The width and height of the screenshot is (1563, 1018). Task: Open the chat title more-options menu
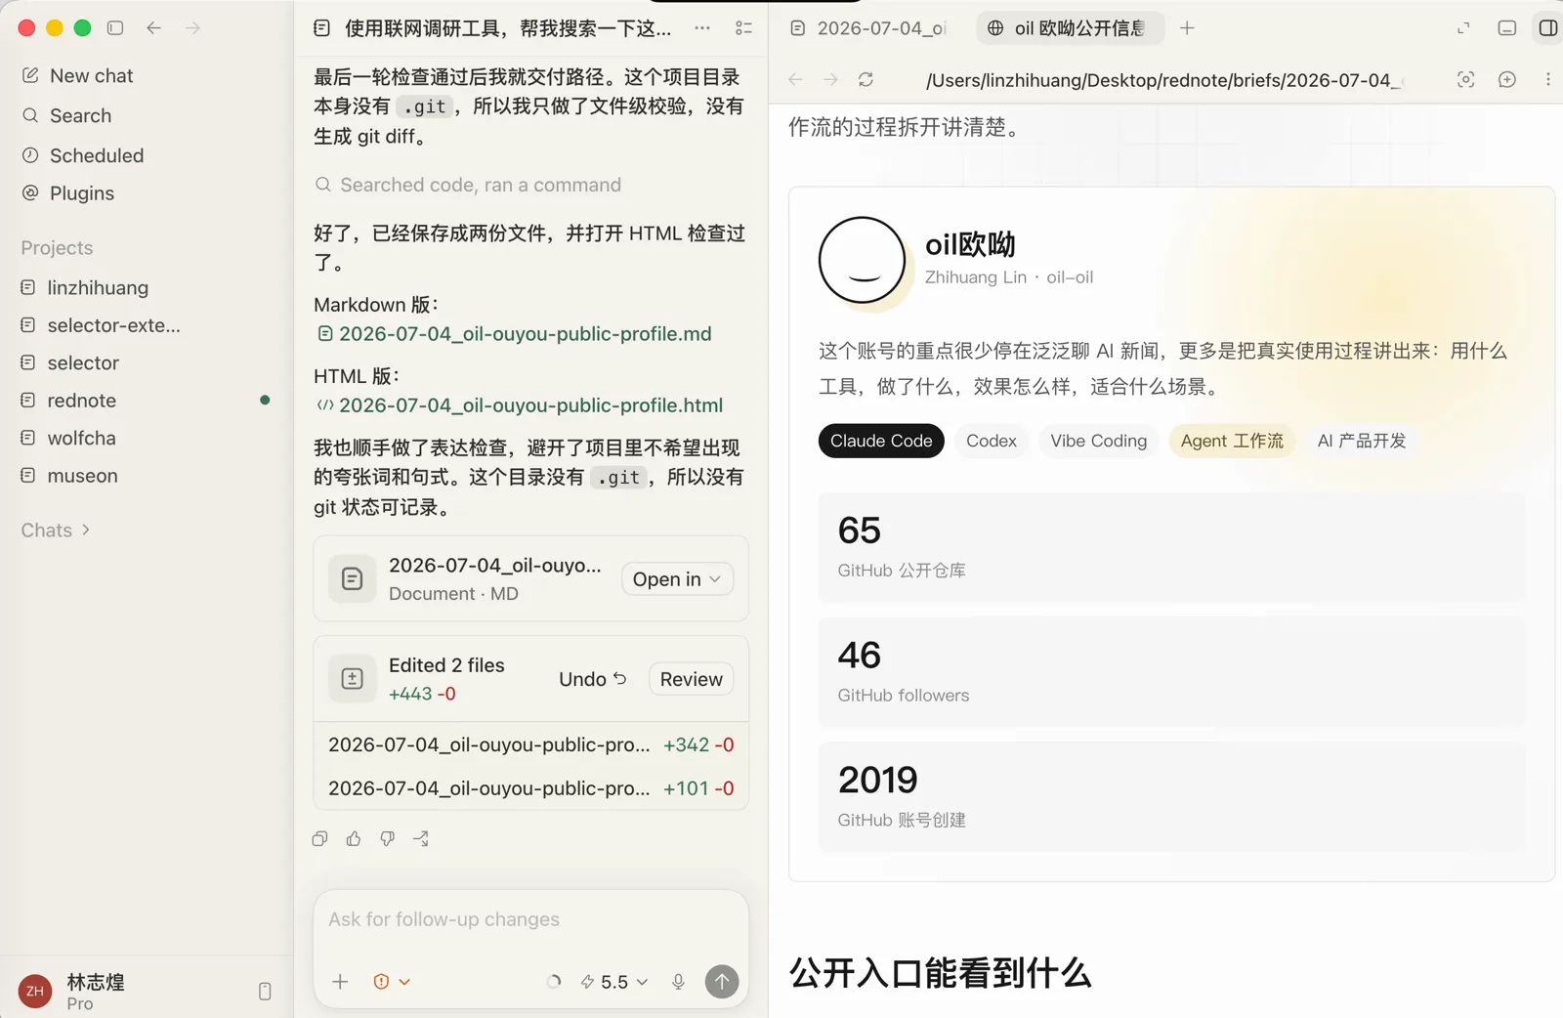702,28
